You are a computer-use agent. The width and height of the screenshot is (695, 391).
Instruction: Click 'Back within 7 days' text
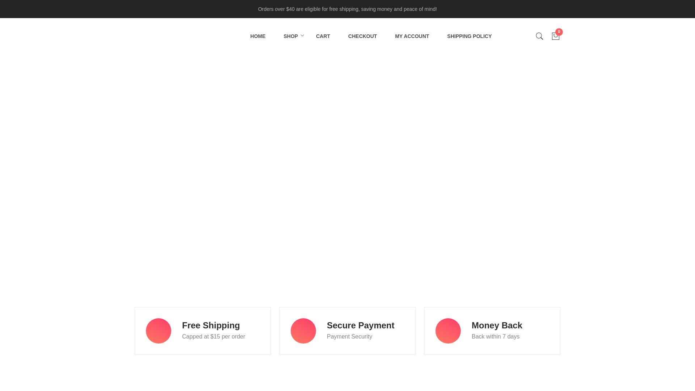[x=496, y=337]
